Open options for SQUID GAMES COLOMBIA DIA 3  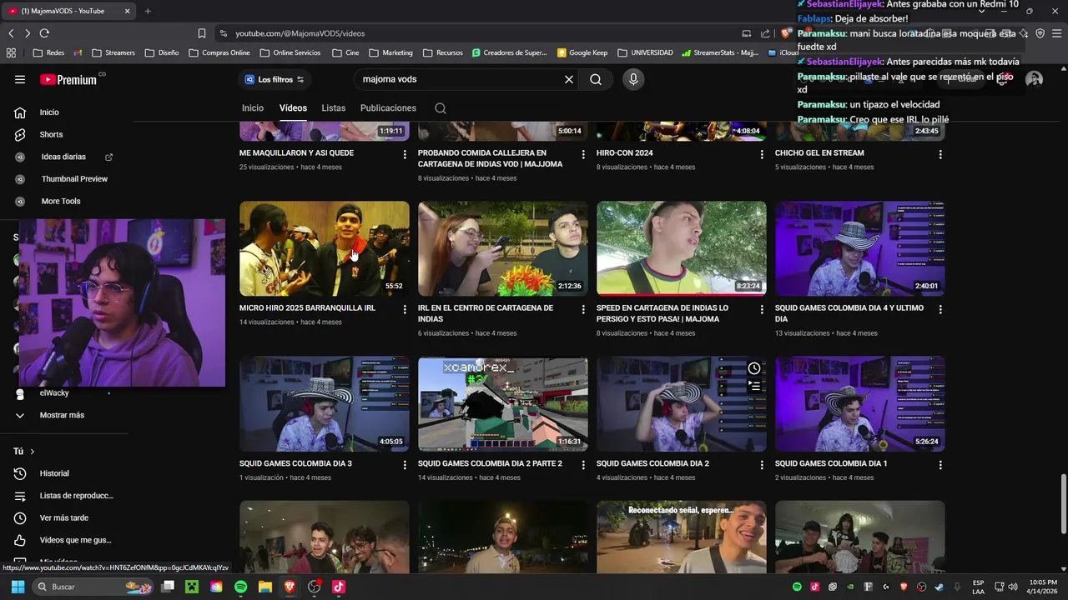405,465
